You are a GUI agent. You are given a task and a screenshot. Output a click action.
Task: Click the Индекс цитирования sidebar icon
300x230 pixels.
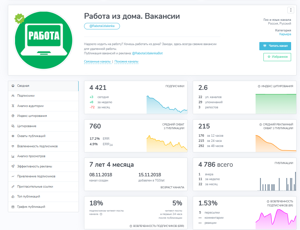click(13, 116)
